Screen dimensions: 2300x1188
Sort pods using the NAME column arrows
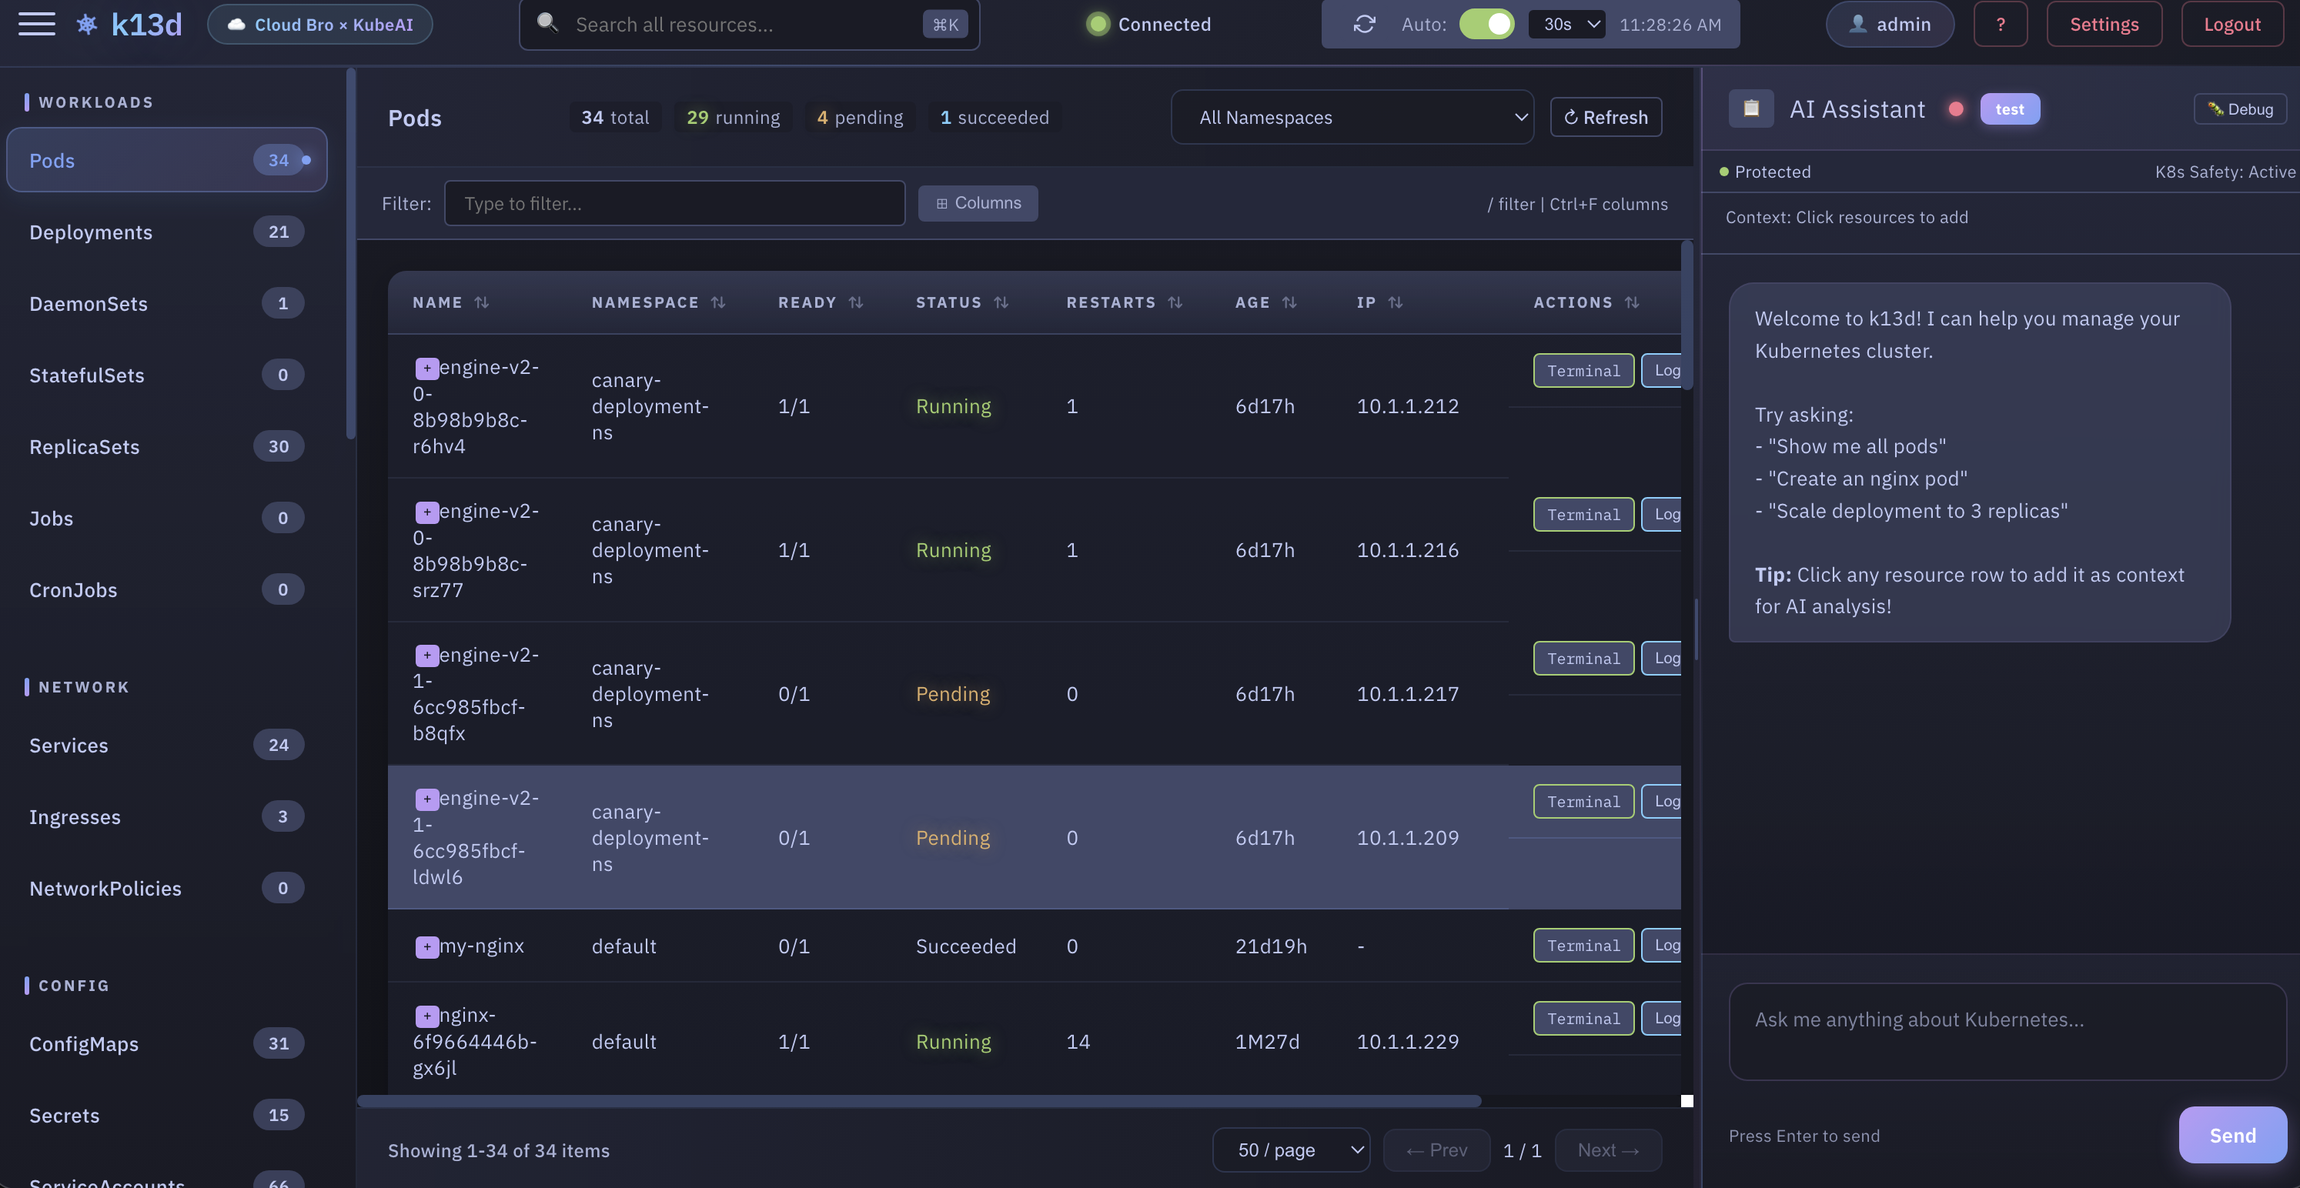click(482, 302)
